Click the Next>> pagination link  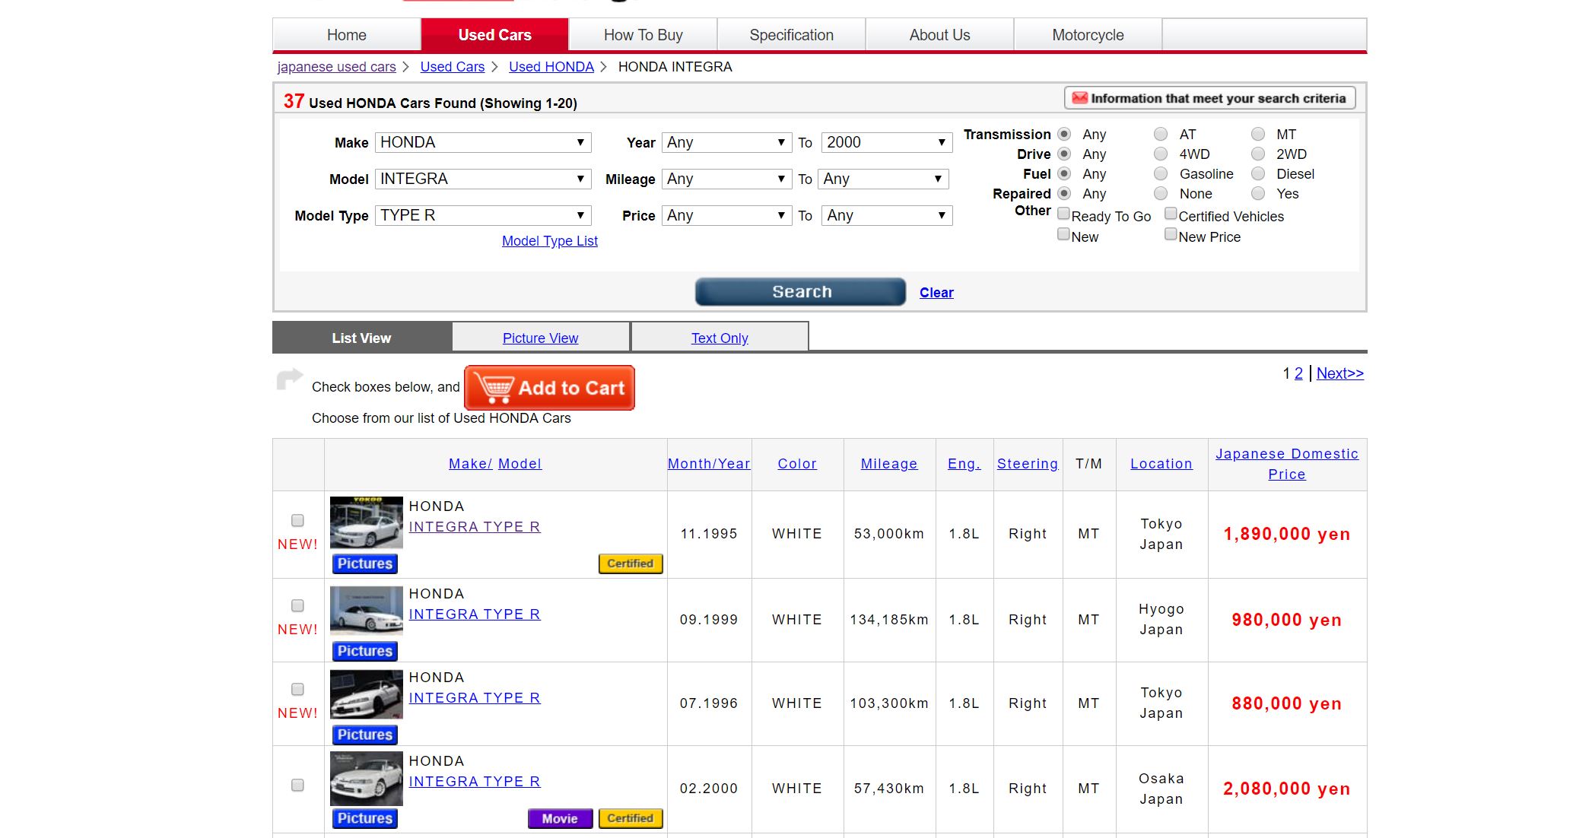(1340, 373)
